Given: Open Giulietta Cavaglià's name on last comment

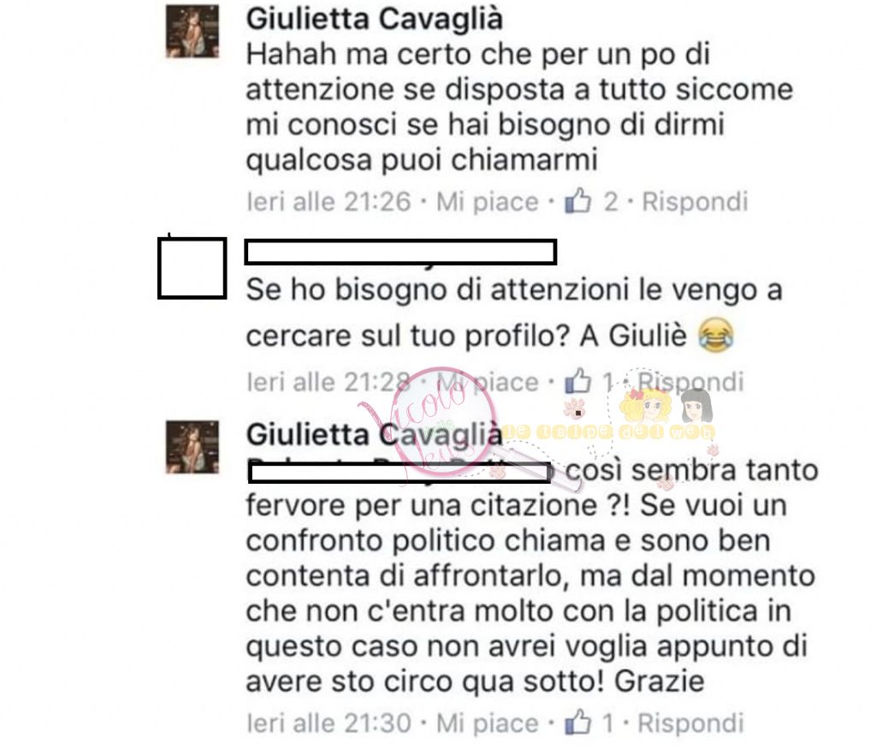Looking at the screenshot, I should [375, 435].
